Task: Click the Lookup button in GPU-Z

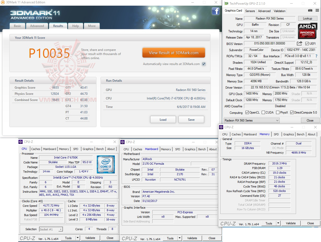Action: (x=307, y=18)
